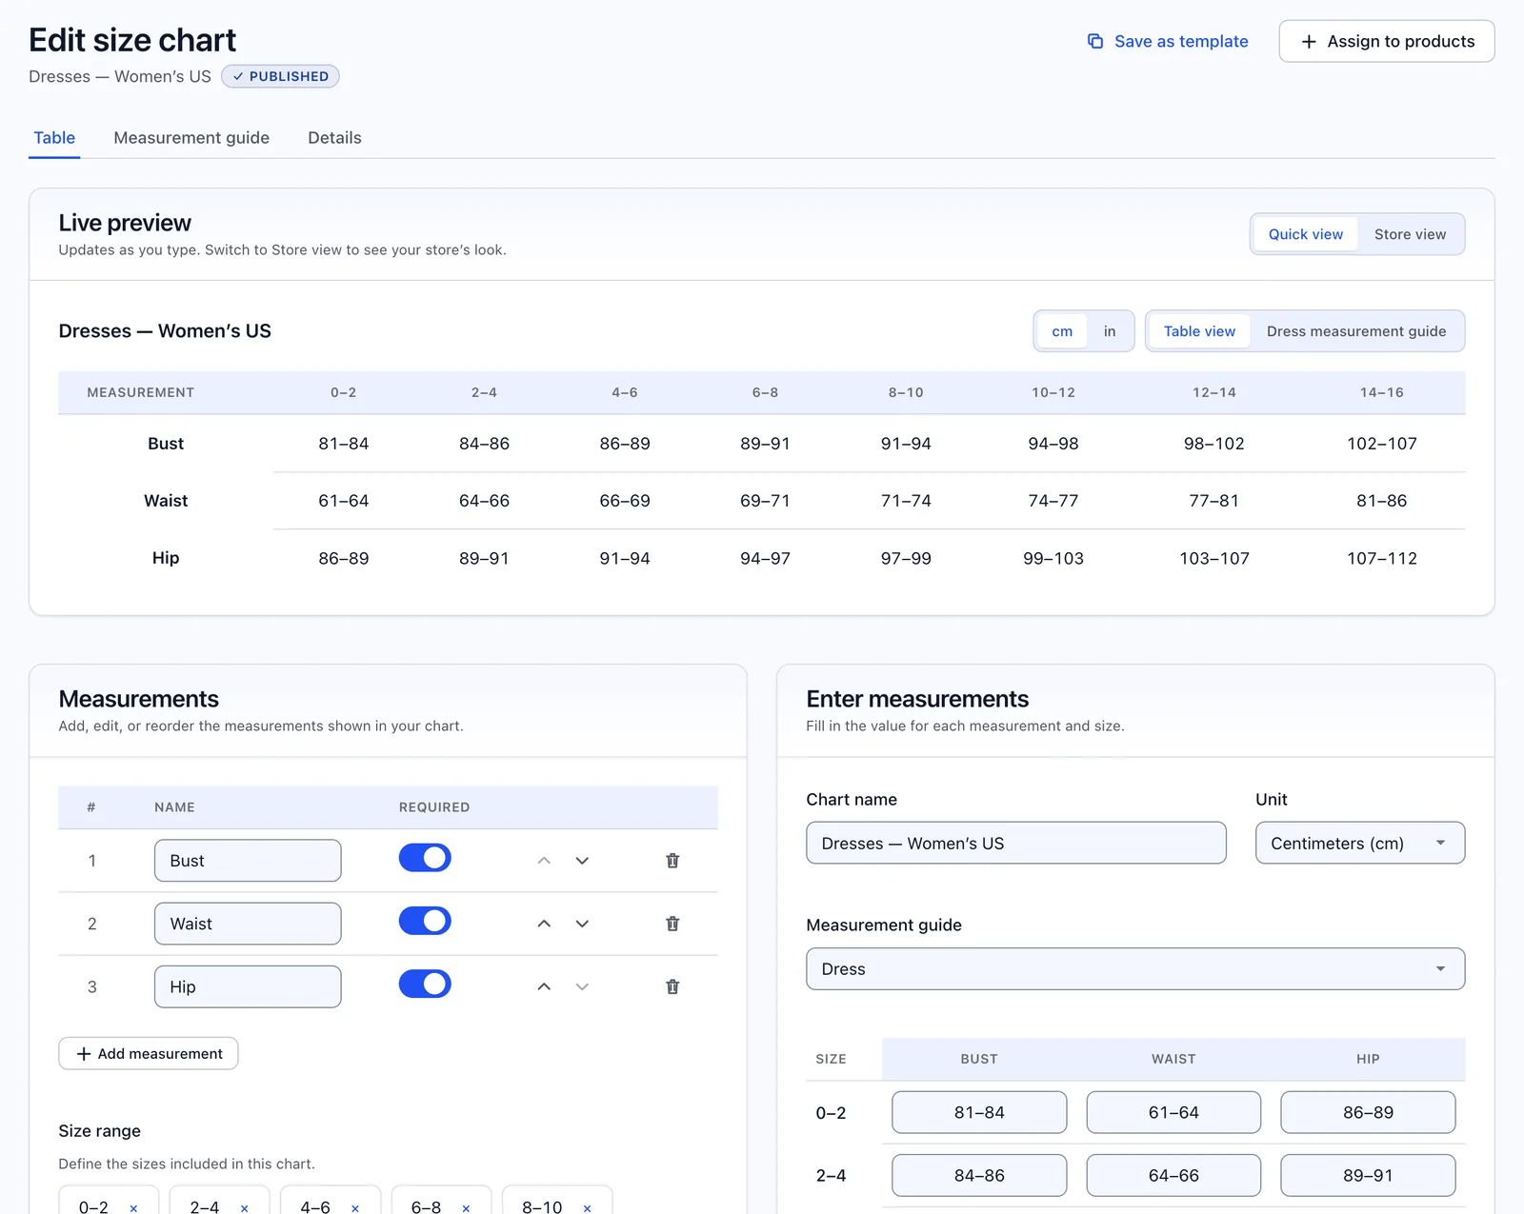1524x1214 pixels.
Task: Edit Hip value for size 2–4
Action: pos(1368,1175)
